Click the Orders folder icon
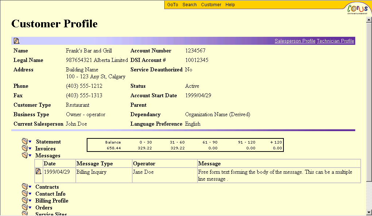The image size is (372, 216). (x=25, y=207)
